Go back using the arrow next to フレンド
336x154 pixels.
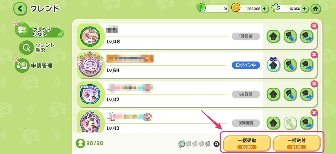click(20, 9)
